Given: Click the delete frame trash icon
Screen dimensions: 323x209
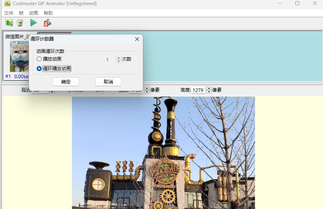Looking at the screenshot, I should pyautogui.click(x=20, y=23).
